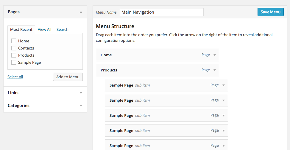Screen dimensions: 290x150
Task: Tick the Sample Page checkbox
Action: tap(14, 62)
